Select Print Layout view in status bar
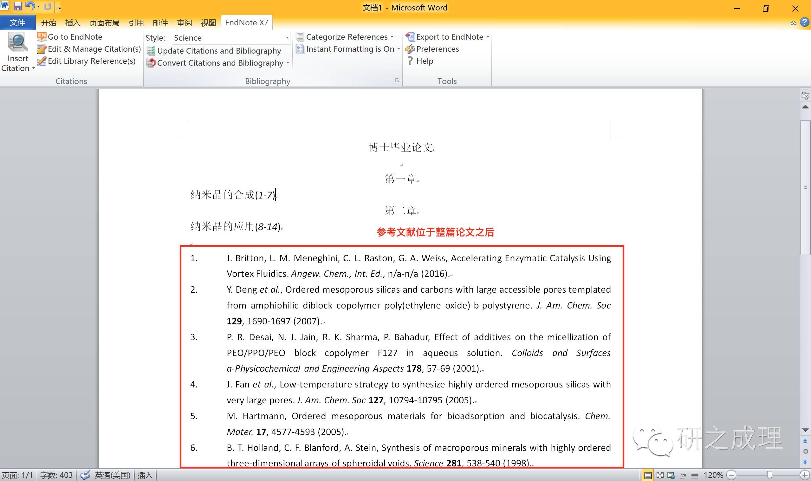Viewport: 811px width, 481px height. pos(647,476)
